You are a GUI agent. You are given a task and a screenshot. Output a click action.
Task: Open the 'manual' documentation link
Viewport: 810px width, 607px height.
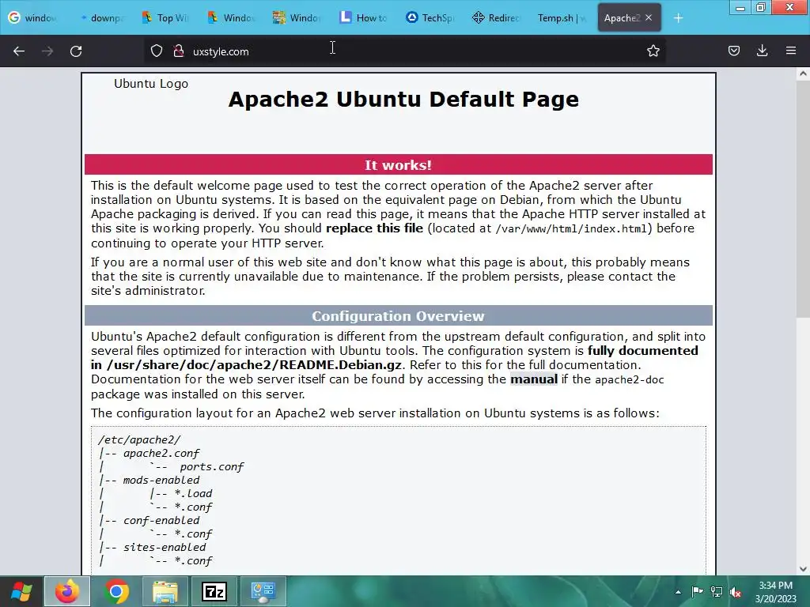pyautogui.click(x=534, y=379)
